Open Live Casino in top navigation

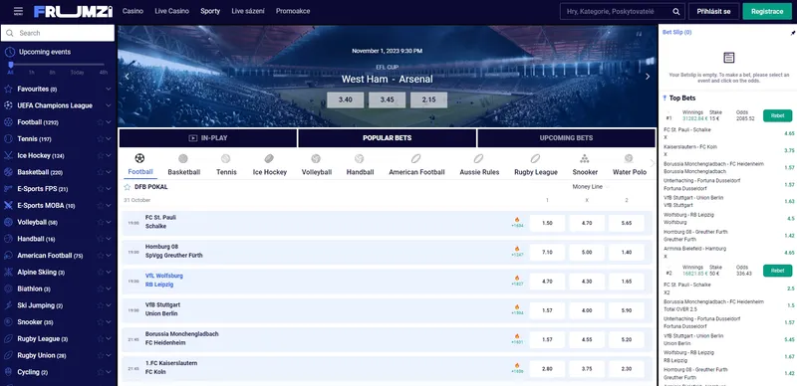(171, 11)
